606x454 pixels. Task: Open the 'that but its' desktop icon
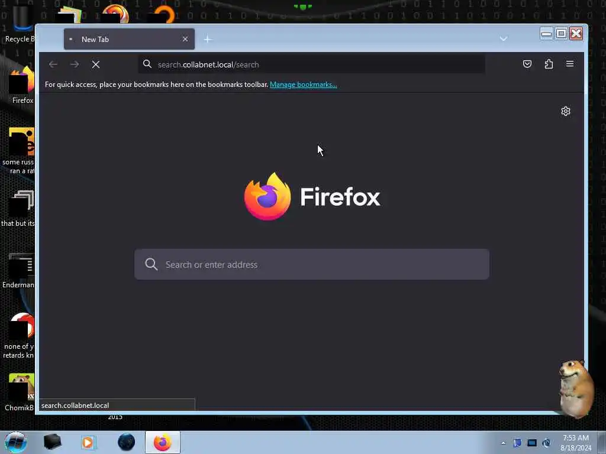click(x=18, y=209)
